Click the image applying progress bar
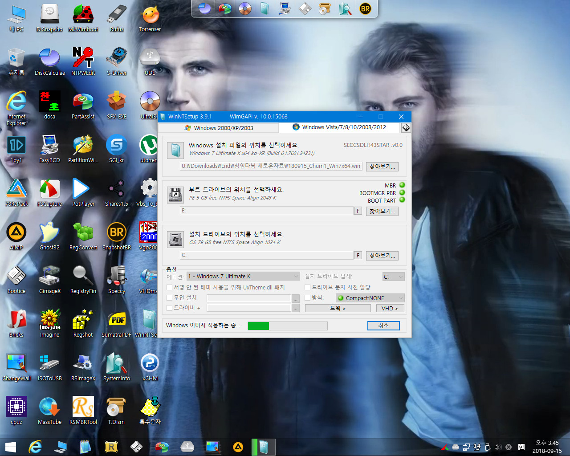 point(288,326)
